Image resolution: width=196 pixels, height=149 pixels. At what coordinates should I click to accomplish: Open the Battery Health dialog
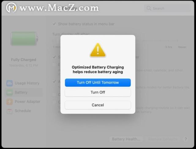click(126, 139)
